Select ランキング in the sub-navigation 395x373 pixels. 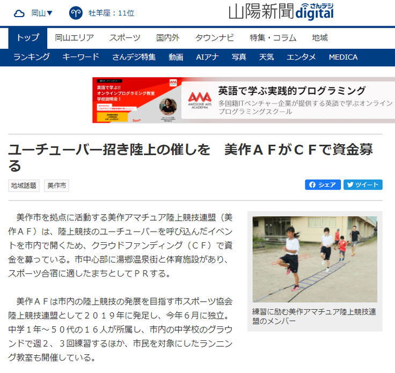click(32, 57)
